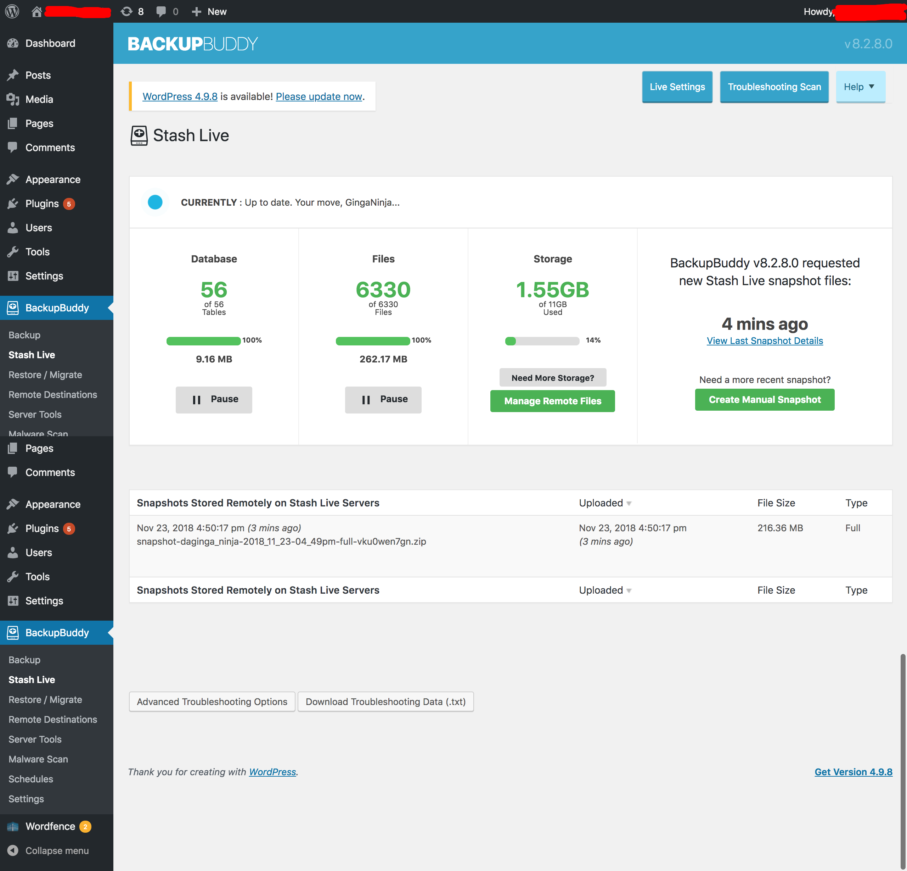The width and height of the screenshot is (907, 871).
Task: Click the Storage 14% progress bar
Action: (x=542, y=341)
